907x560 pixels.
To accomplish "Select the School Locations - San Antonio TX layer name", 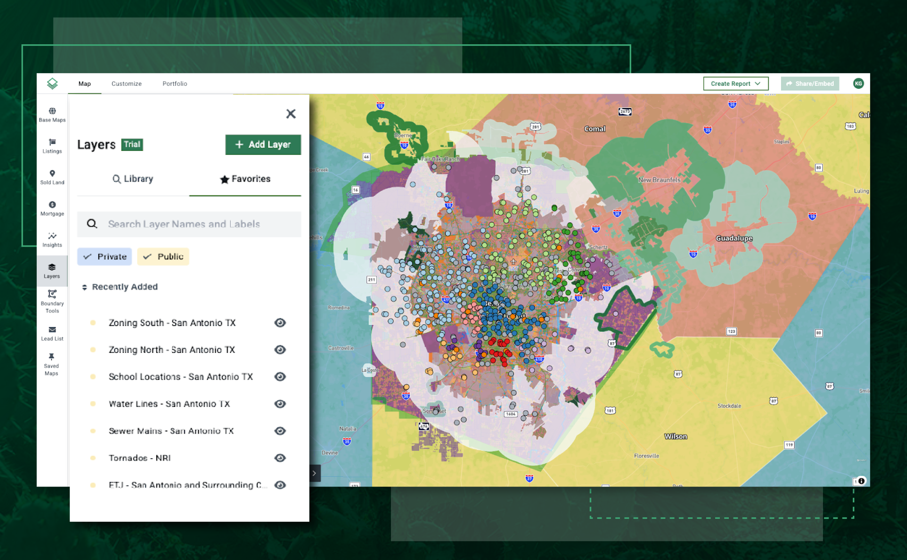I will pos(181,377).
